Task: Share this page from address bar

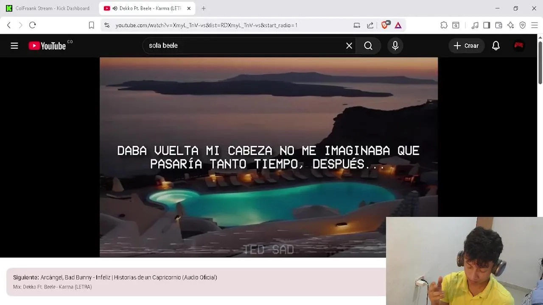Action: (370, 25)
